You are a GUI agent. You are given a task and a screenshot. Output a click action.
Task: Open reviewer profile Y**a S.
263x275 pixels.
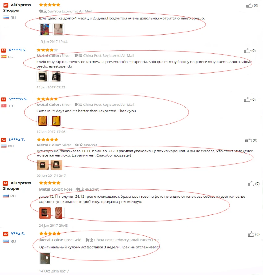[x=18, y=234]
